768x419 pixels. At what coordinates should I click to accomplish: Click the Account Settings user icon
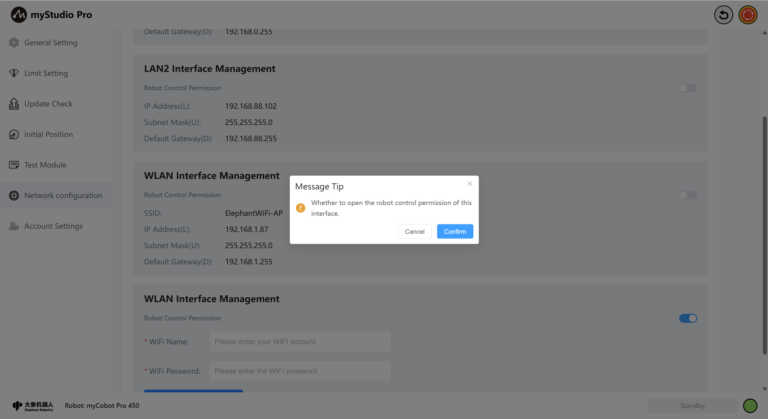(14, 226)
